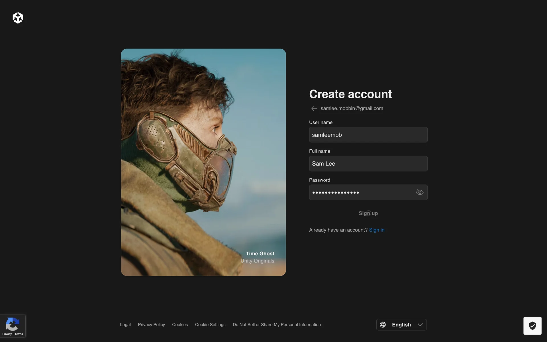Click the Sign up button
The width and height of the screenshot is (547, 342).
click(368, 213)
